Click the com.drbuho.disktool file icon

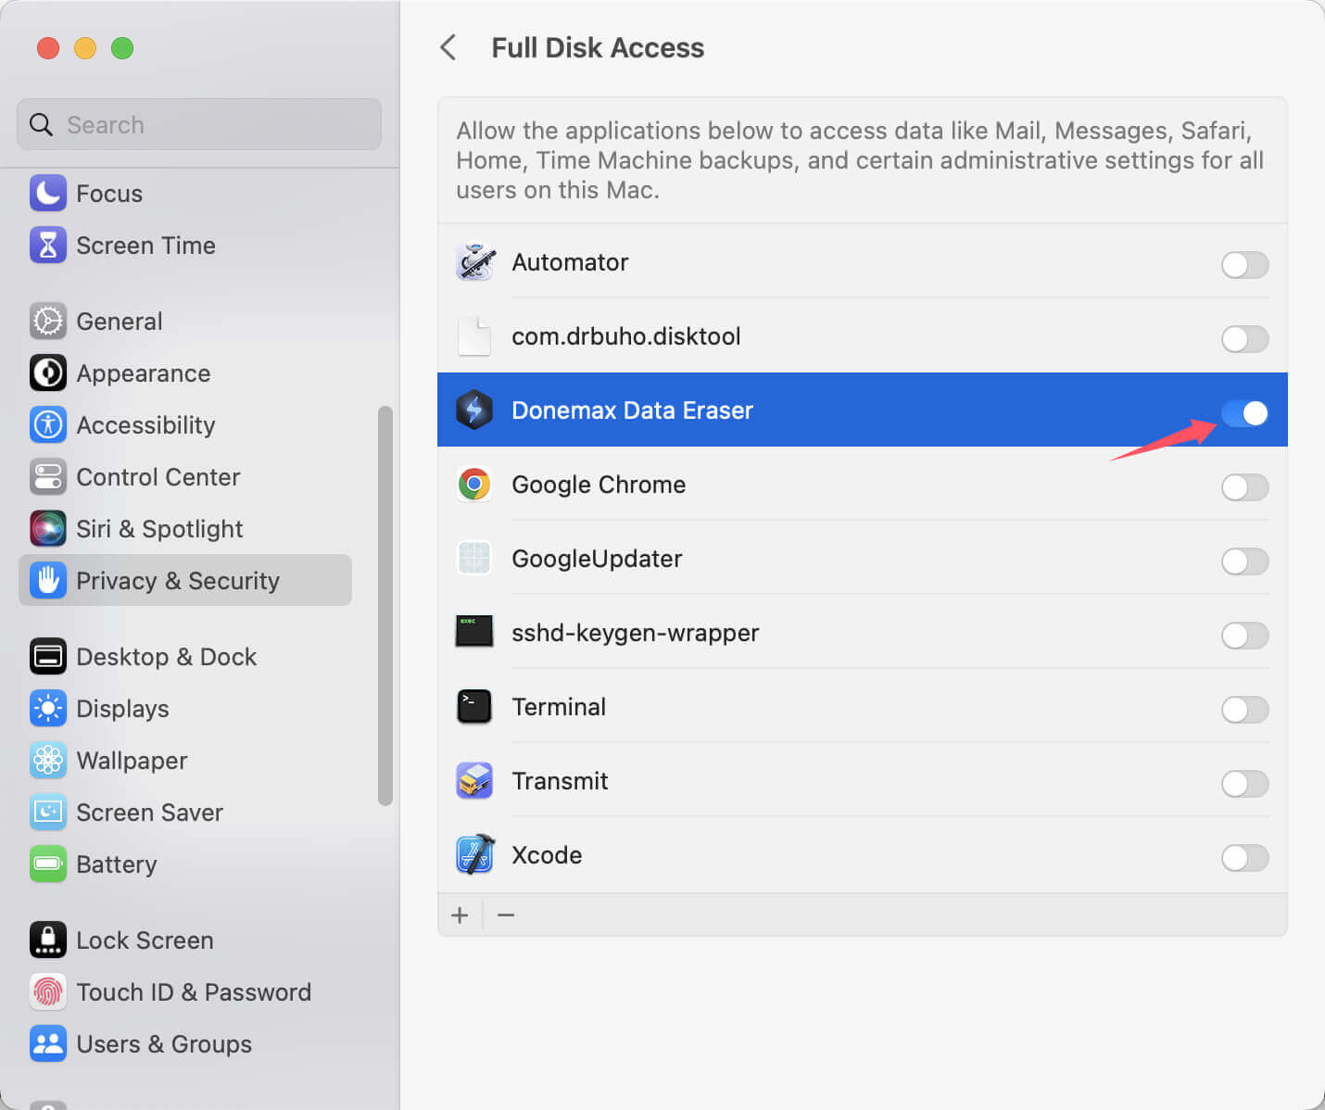pyautogui.click(x=474, y=336)
